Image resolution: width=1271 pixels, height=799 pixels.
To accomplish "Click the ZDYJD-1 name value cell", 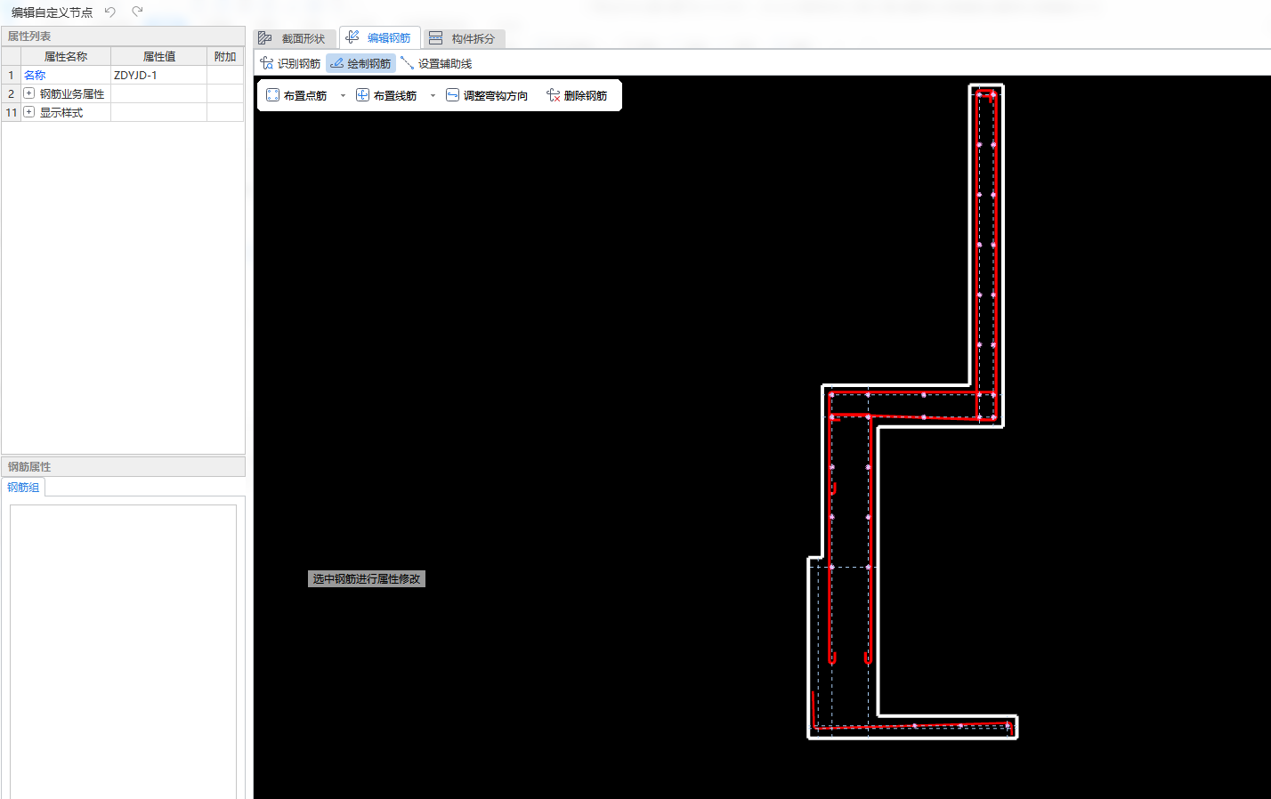I will click(x=158, y=75).
